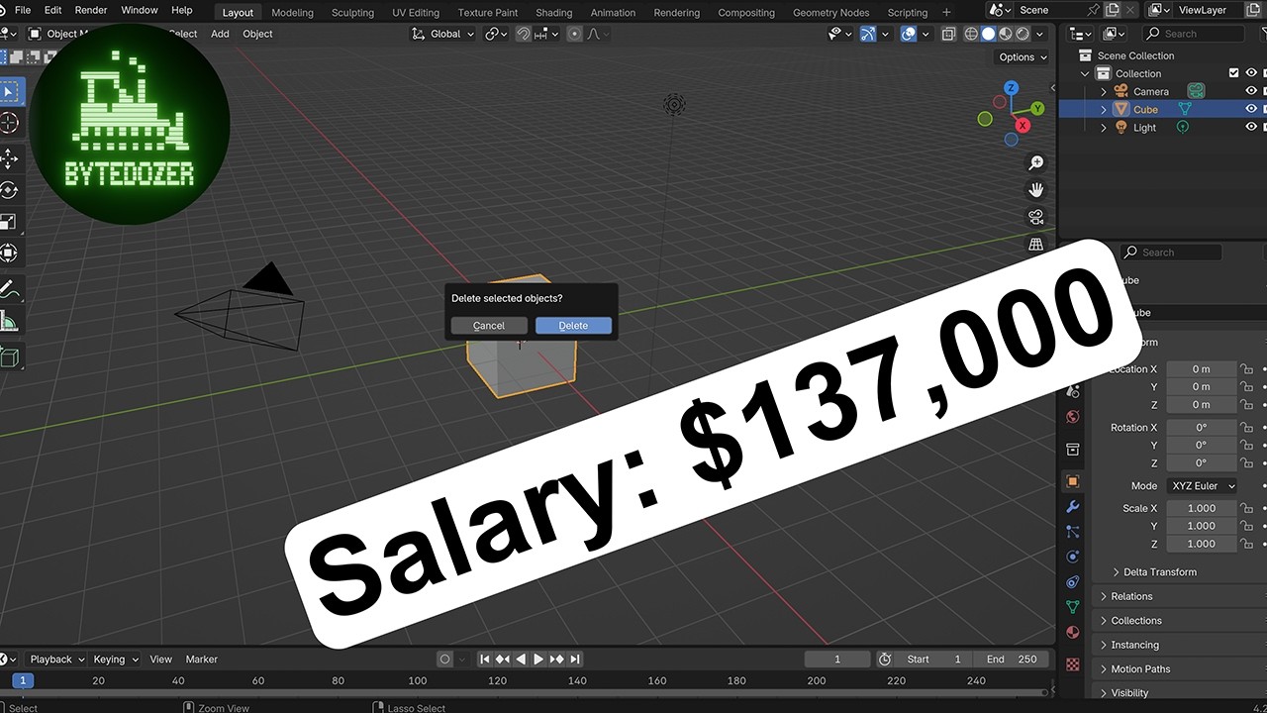Toggle proportional editing button

[x=574, y=34]
